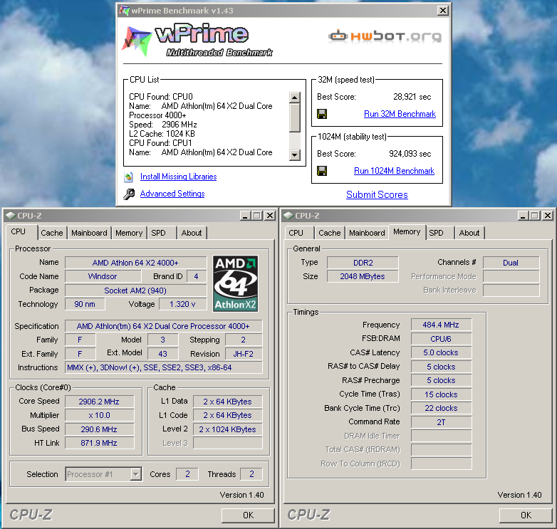
Task: Close the right CPU-Z window
Action: pos(548,216)
